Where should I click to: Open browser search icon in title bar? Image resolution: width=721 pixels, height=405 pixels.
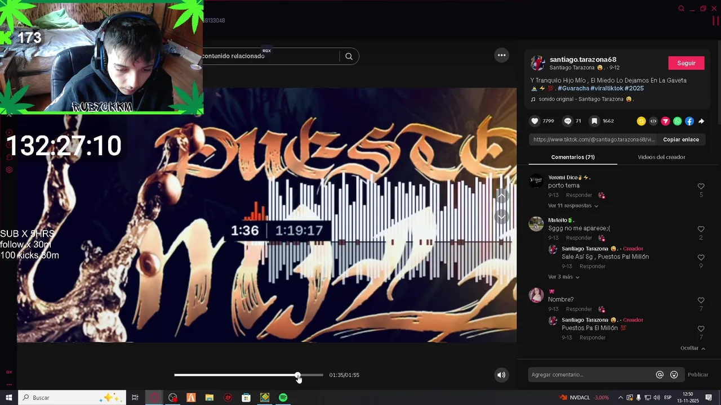pos(681,8)
